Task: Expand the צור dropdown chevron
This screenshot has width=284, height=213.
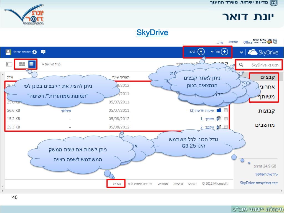Action: coord(212,52)
